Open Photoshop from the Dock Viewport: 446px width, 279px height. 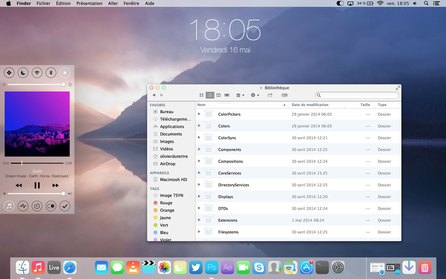(212, 267)
